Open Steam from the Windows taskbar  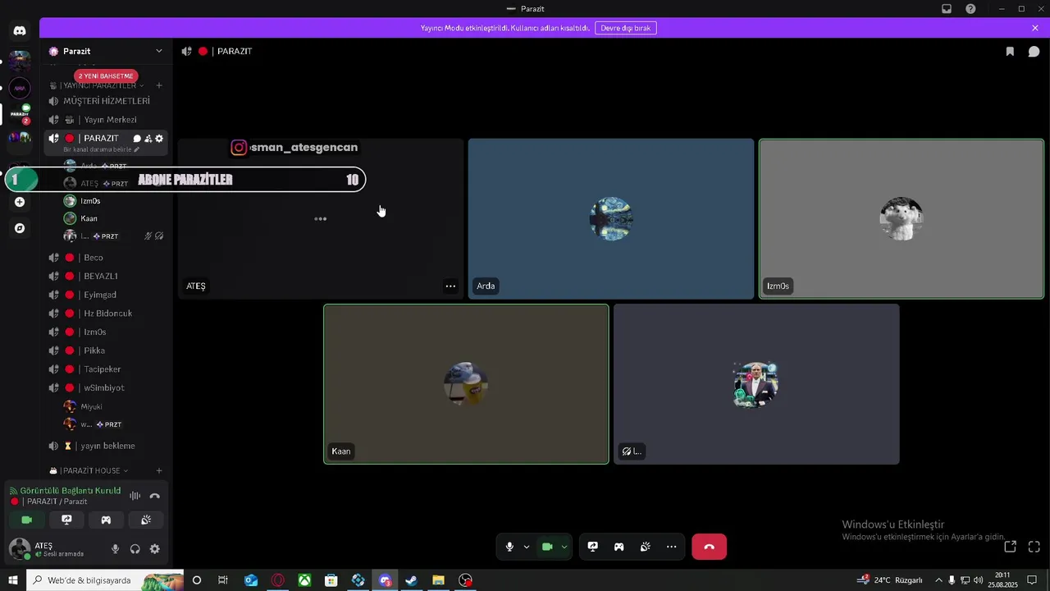(x=411, y=580)
